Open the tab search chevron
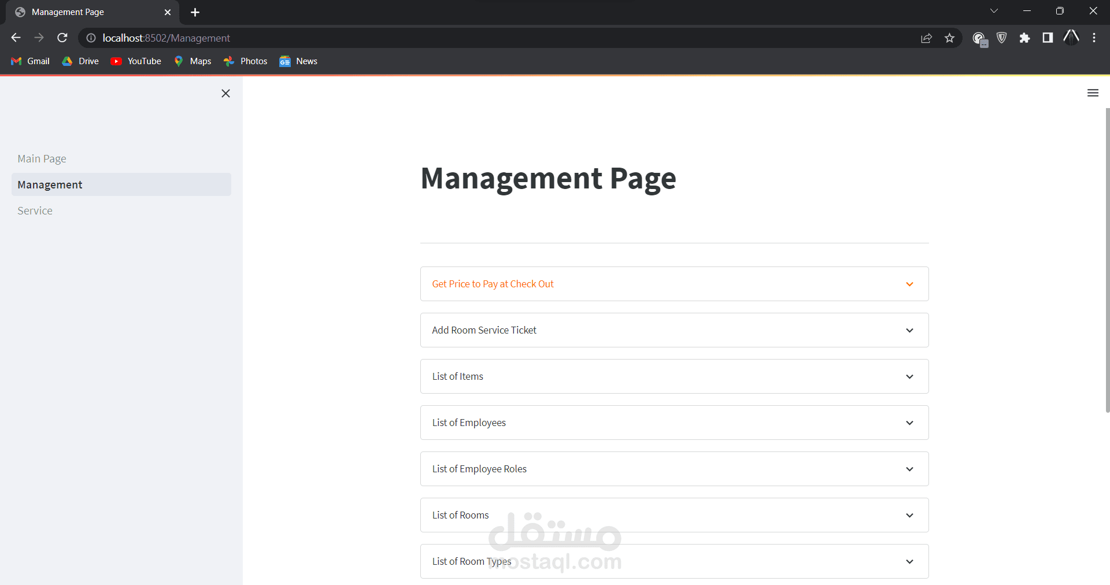 pyautogui.click(x=994, y=11)
